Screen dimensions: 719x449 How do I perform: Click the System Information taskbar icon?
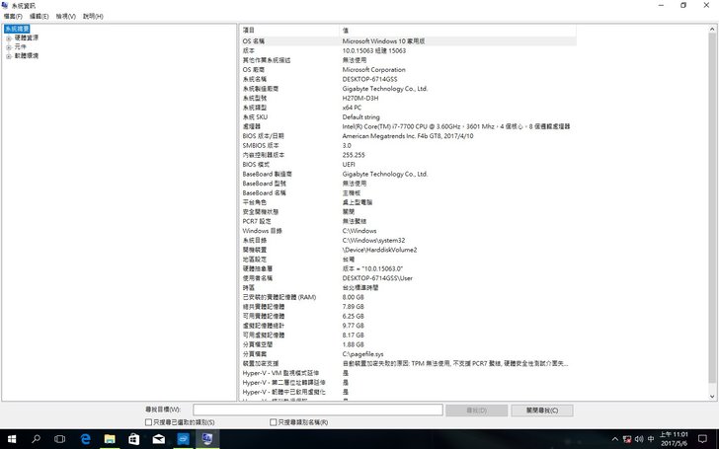[x=207, y=439]
